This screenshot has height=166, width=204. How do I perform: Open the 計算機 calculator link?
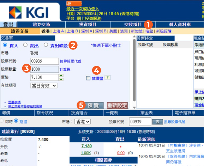tap(65, 69)
